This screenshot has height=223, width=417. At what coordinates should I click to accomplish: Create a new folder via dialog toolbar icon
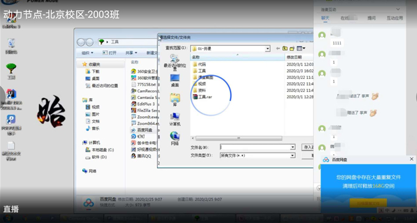[x=292, y=48]
